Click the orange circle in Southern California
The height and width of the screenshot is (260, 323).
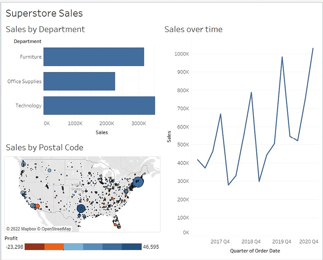click(37, 206)
